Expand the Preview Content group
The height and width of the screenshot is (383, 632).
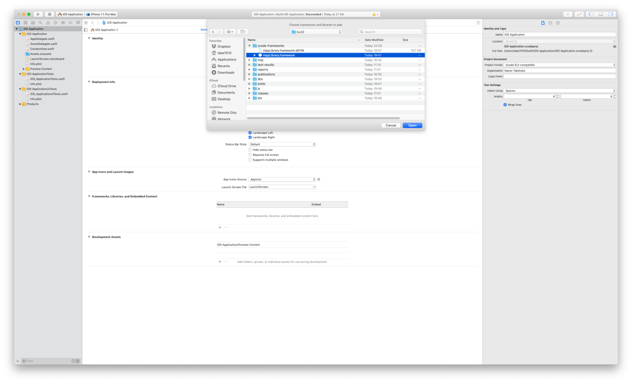24,69
